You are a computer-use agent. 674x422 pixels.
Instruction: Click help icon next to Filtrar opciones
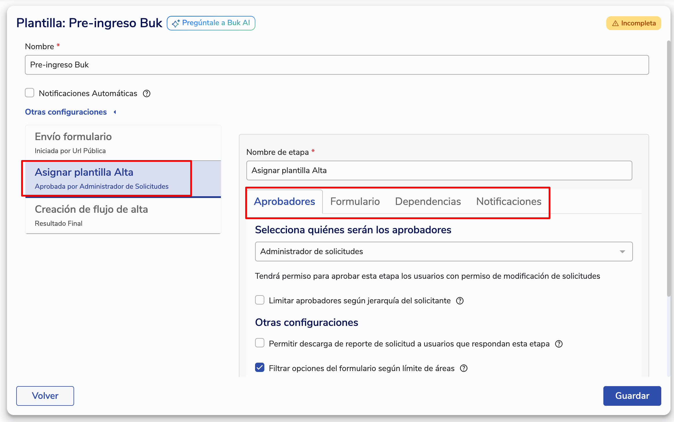coord(464,368)
